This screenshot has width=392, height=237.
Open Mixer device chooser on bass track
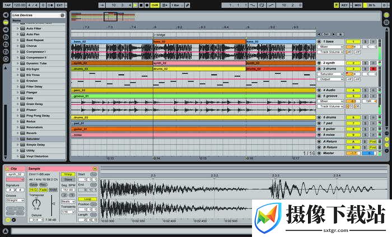(330, 47)
